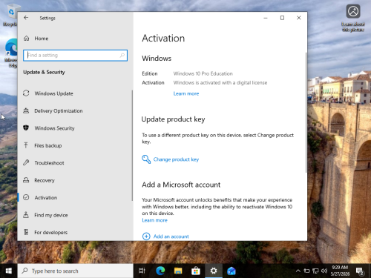Image resolution: width=371 pixels, height=278 pixels.
Task: Select the Find my device icon
Action: point(26,215)
